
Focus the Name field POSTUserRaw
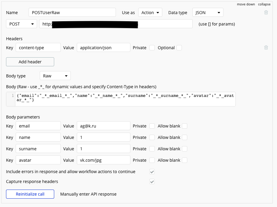(72, 13)
